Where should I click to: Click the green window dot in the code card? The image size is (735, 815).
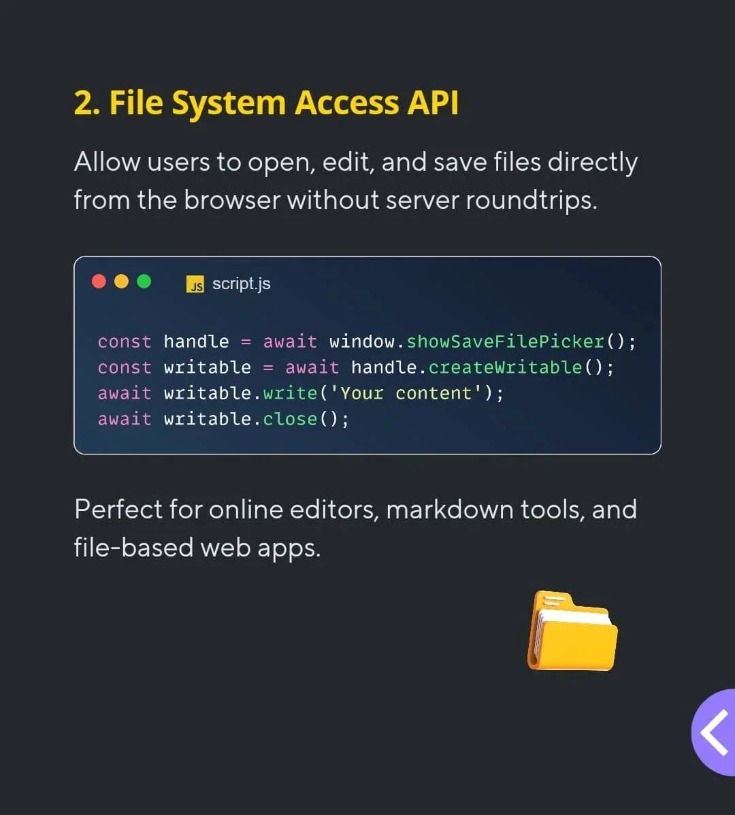tap(144, 281)
